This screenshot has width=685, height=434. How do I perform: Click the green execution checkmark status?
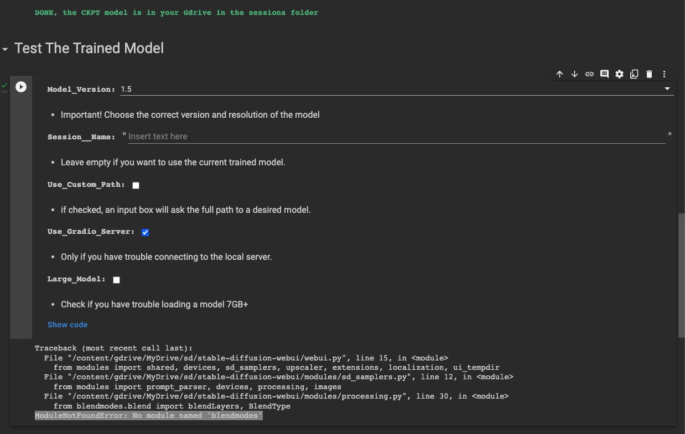4,86
